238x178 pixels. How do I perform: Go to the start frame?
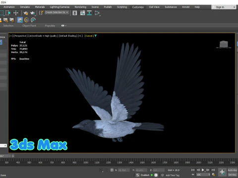pos(193,170)
